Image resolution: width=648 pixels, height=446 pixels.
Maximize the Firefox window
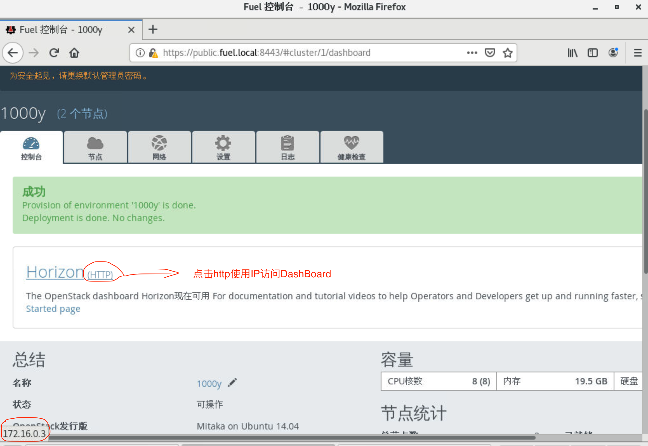click(617, 7)
